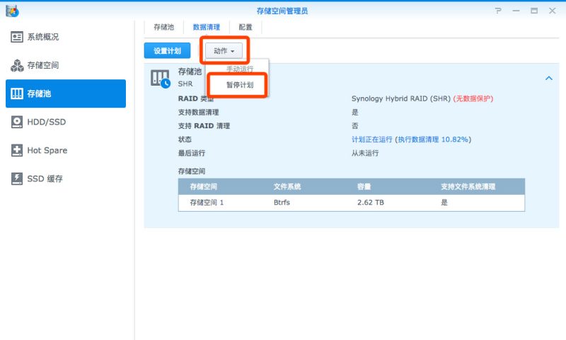Click the 支持文件系统清理 column header
The height and width of the screenshot is (340, 566).
[x=468, y=187]
